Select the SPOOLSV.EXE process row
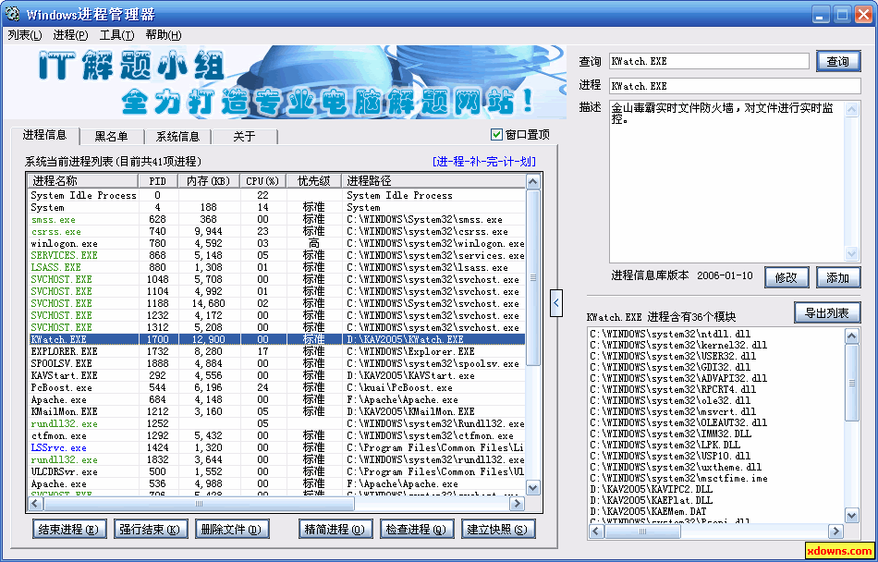Viewport: 878px width, 562px height. (277, 363)
